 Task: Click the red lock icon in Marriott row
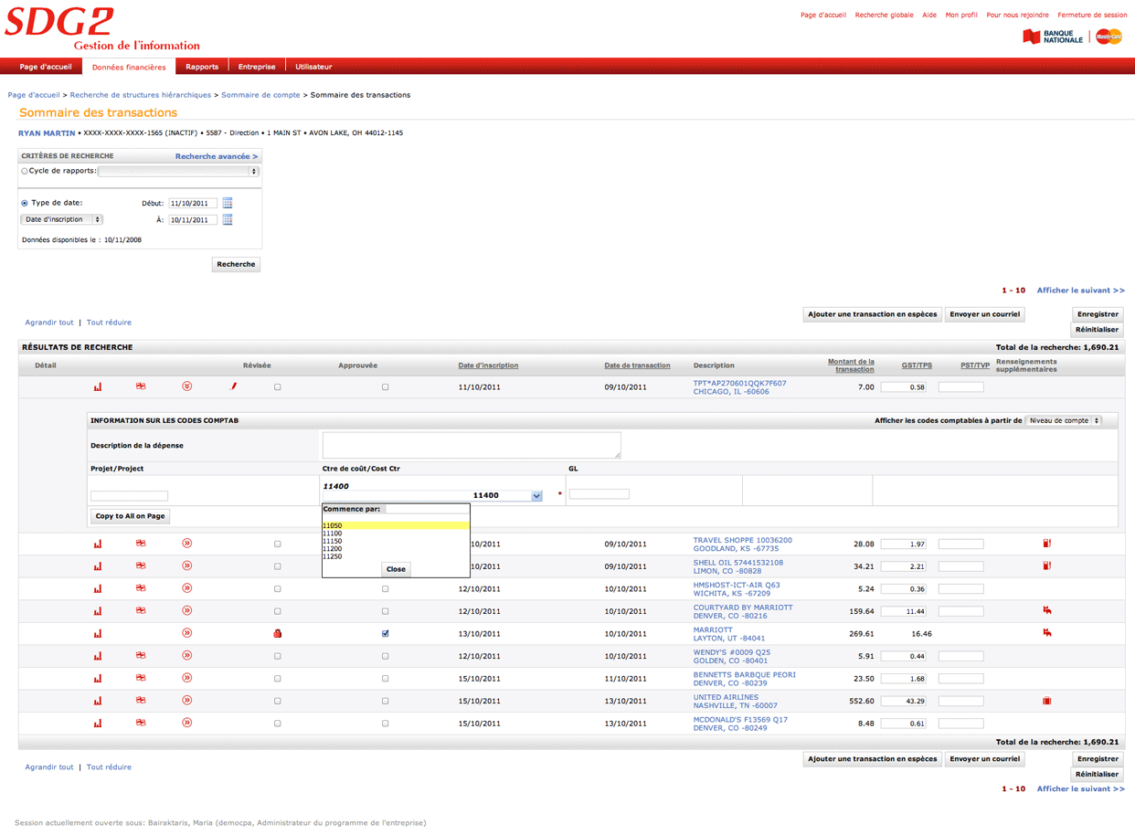pyautogui.click(x=278, y=633)
